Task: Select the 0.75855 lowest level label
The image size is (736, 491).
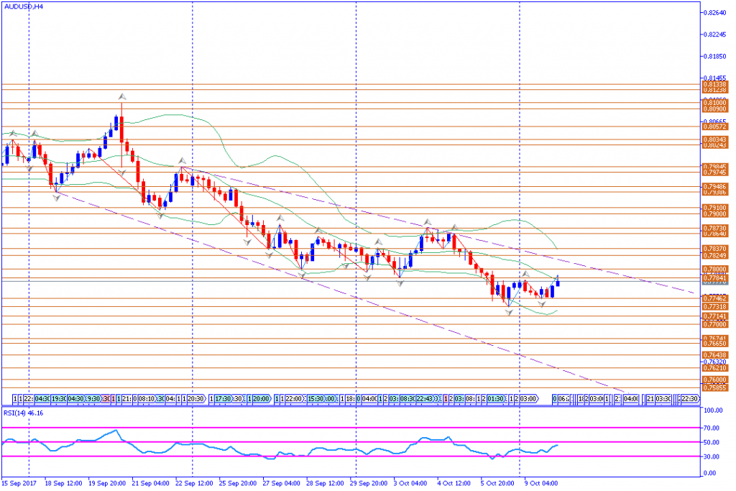Action: click(x=716, y=387)
